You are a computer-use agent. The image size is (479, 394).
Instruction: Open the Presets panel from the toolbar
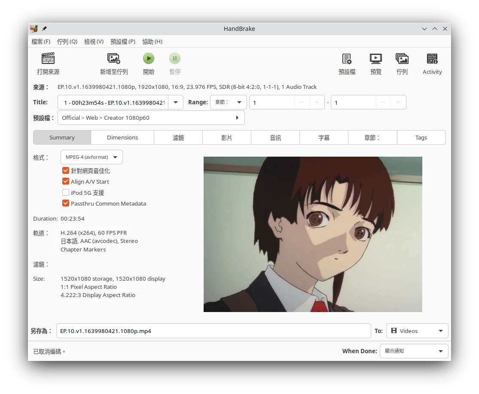pyautogui.click(x=347, y=59)
